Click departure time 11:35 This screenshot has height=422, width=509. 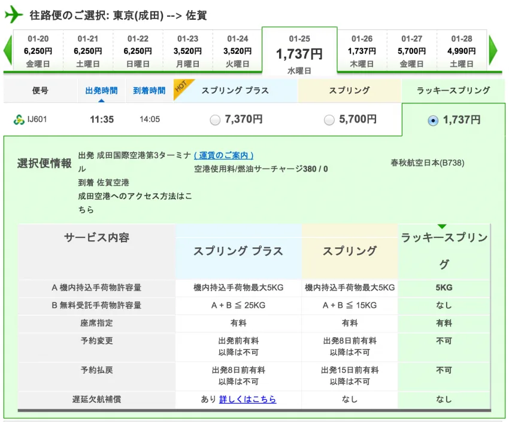pos(102,120)
